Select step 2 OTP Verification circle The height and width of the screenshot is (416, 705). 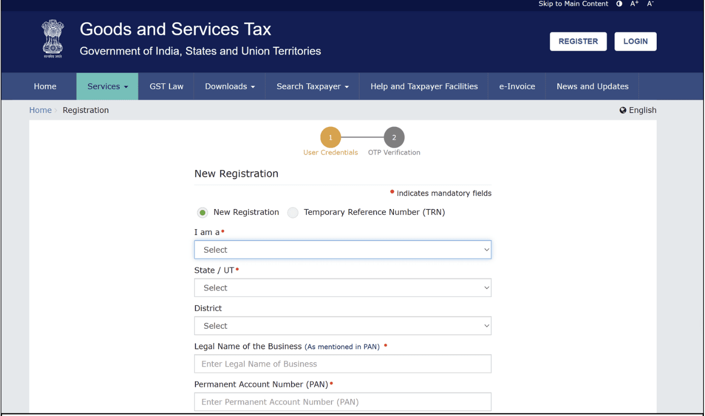coord(394,138)
